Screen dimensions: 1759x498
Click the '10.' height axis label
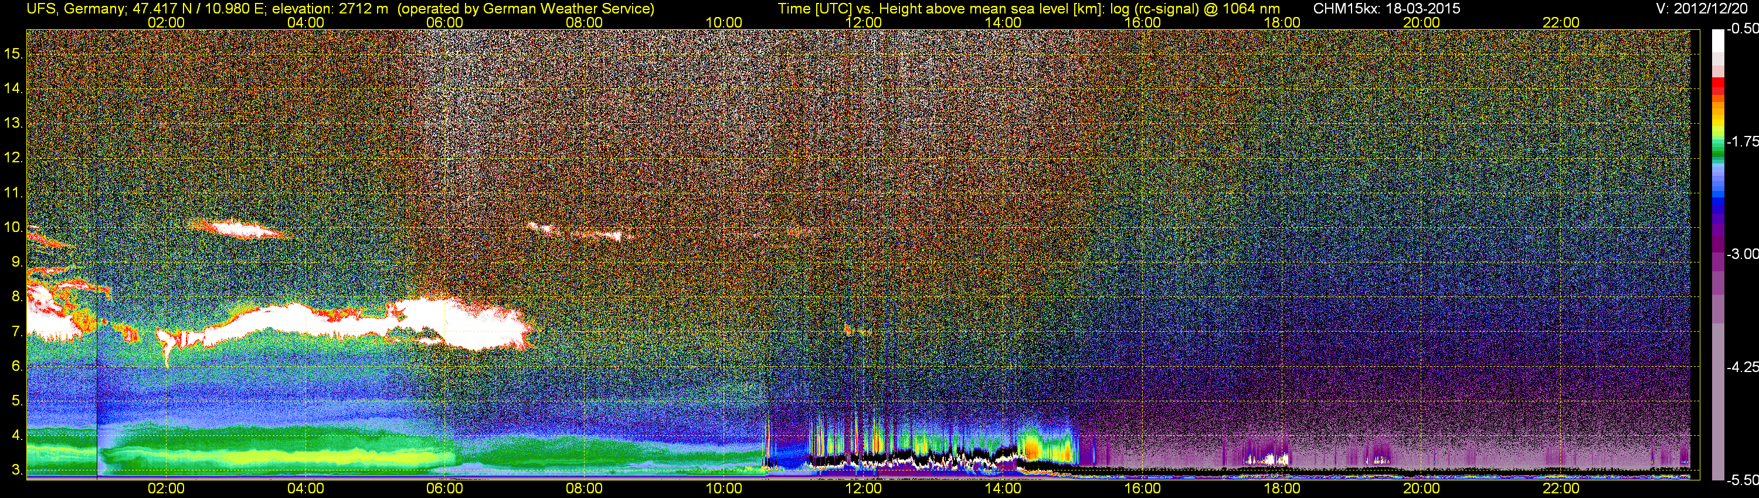click(x=13, y=227)
